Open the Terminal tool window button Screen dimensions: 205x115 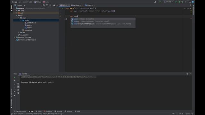(58, 111)
